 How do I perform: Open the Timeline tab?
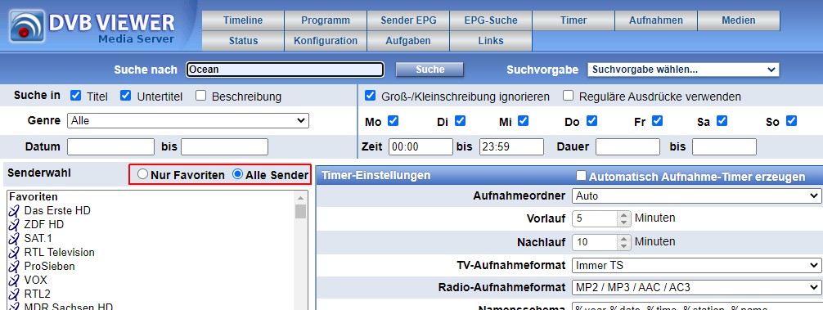pos(243,20)
